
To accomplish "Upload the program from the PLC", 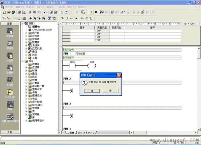I will coord(62,12).
